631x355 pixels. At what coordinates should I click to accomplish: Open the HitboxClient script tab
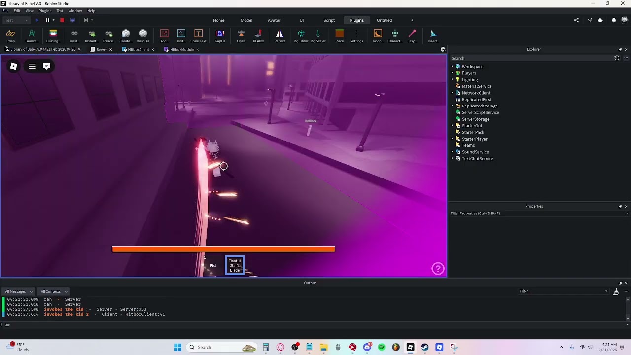(139, 49)
